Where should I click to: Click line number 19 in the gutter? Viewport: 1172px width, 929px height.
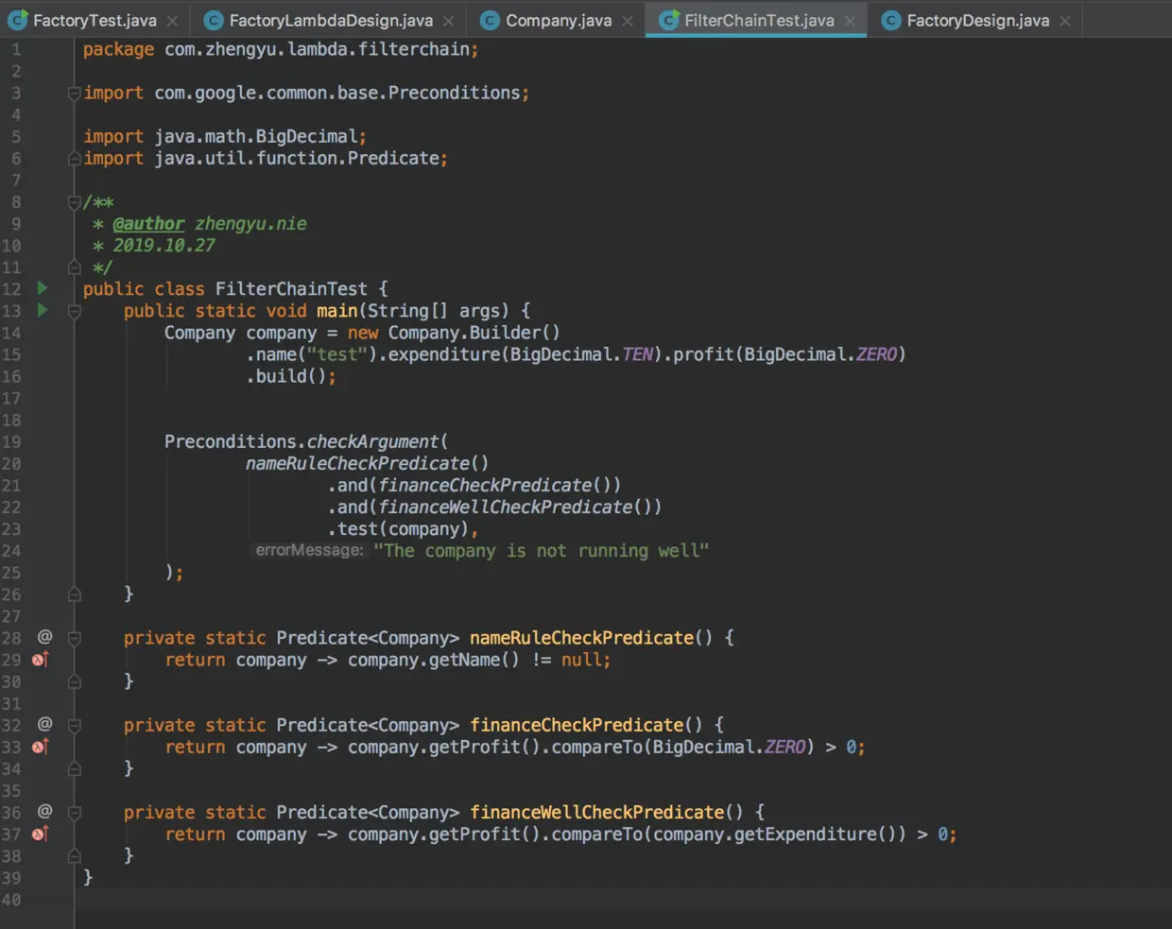click(x=11, y=441)
